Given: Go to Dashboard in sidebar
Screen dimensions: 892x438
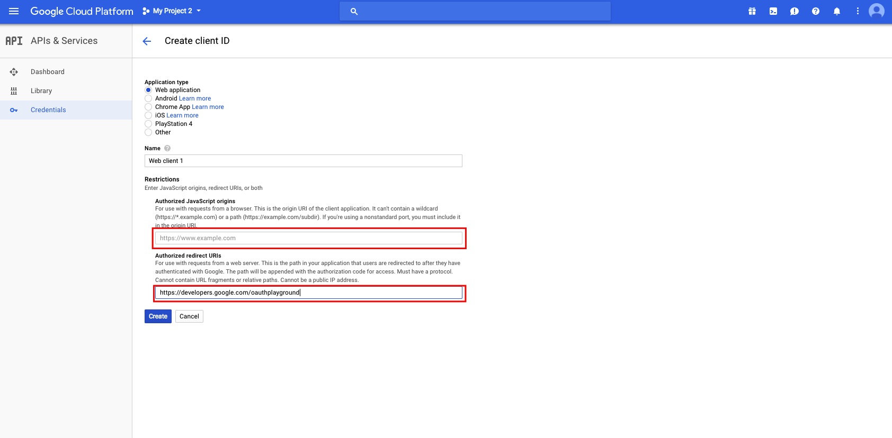Looking at the screenshot, I should [48, 72].
